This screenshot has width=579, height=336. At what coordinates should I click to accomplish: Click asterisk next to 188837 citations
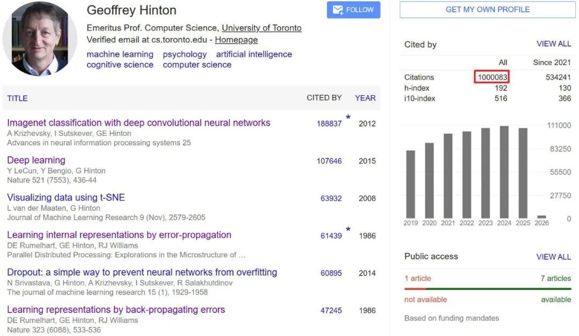pyautogui.click(x=348, y=117)
